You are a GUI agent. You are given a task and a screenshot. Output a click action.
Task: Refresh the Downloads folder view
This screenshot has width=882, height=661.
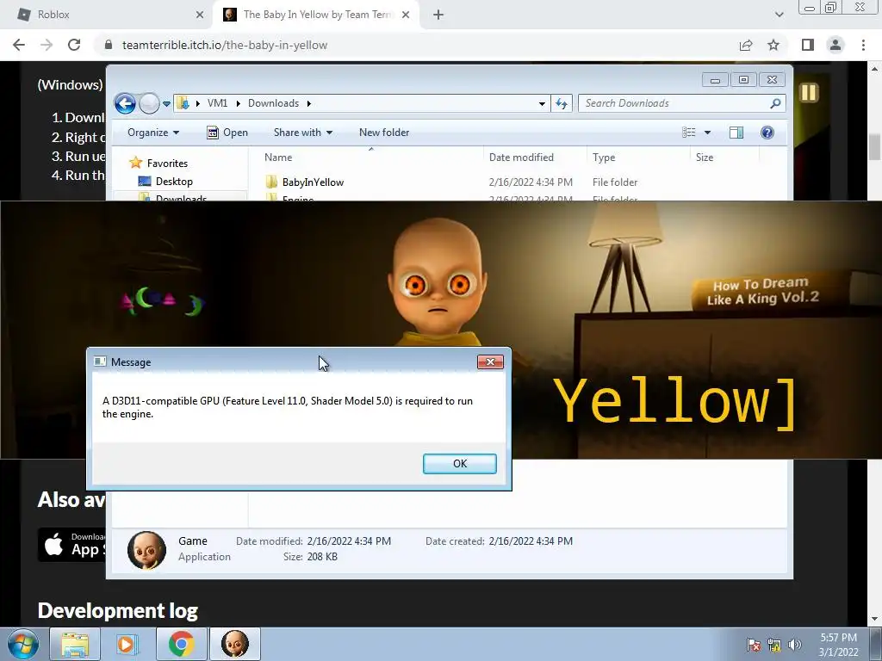tap(562, 103)
